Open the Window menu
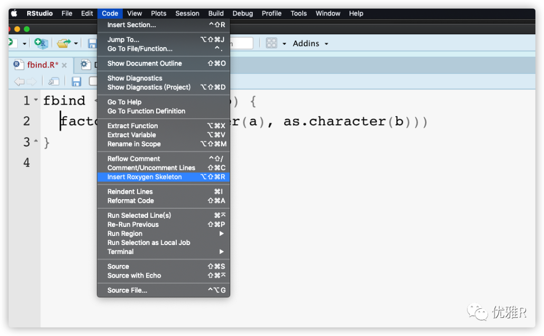Image resolution: width=544 pixels, height=336 pixels. tap(328, 14)
